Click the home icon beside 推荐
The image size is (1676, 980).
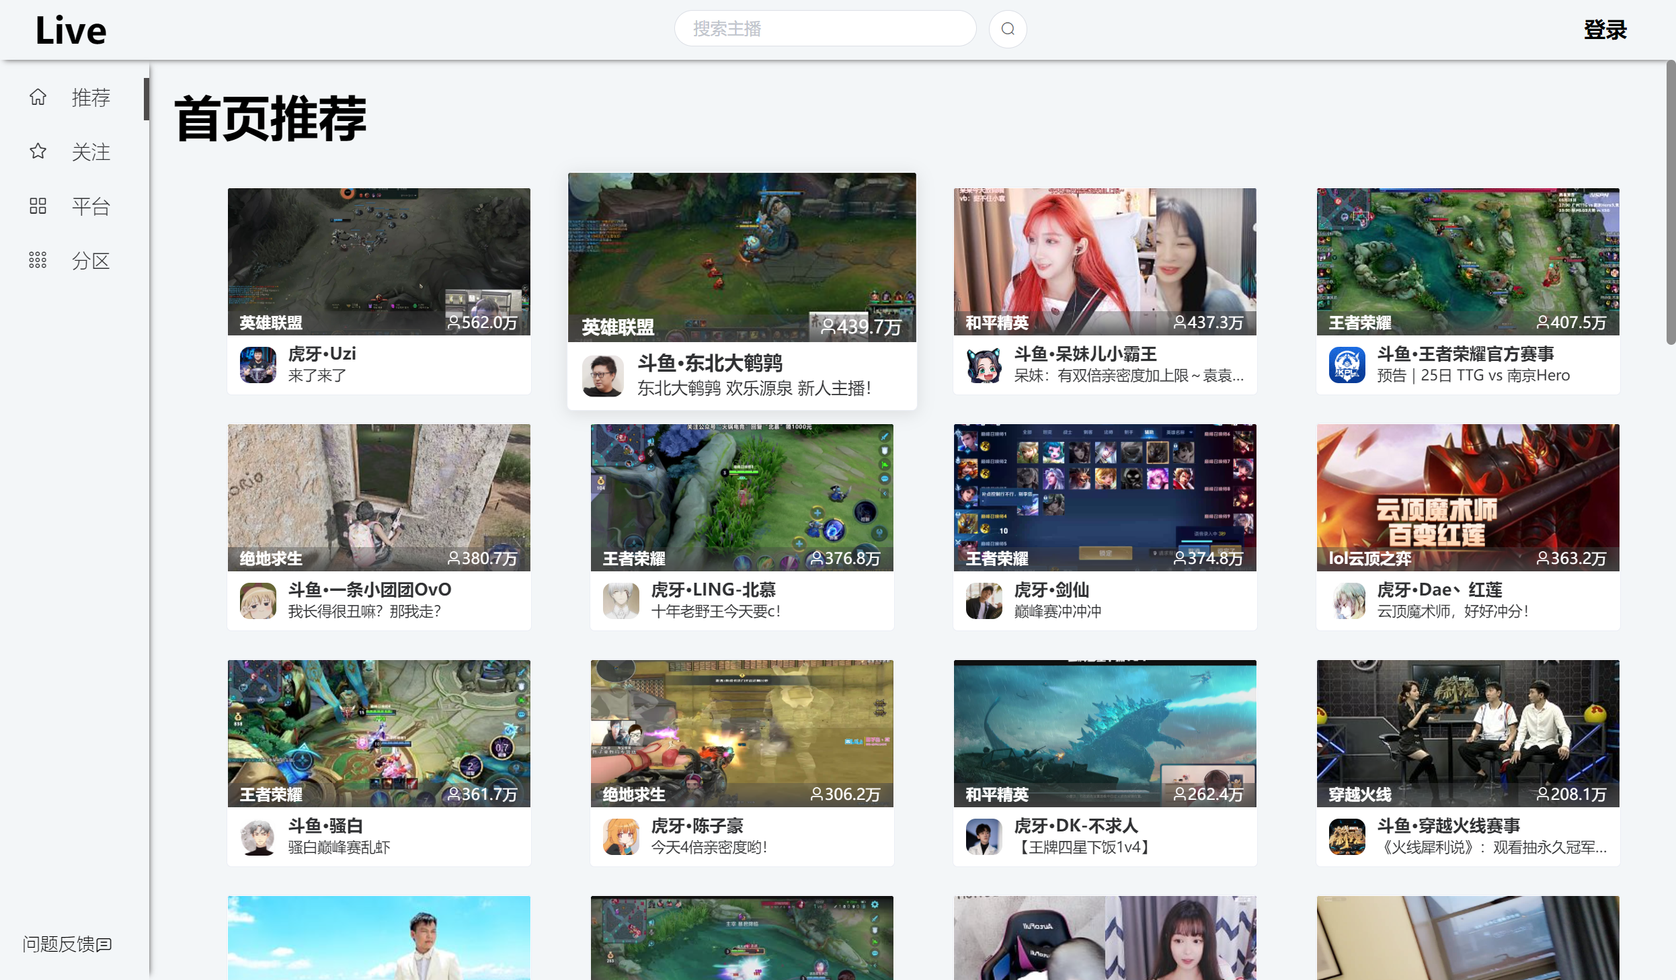tap(38, 97)
